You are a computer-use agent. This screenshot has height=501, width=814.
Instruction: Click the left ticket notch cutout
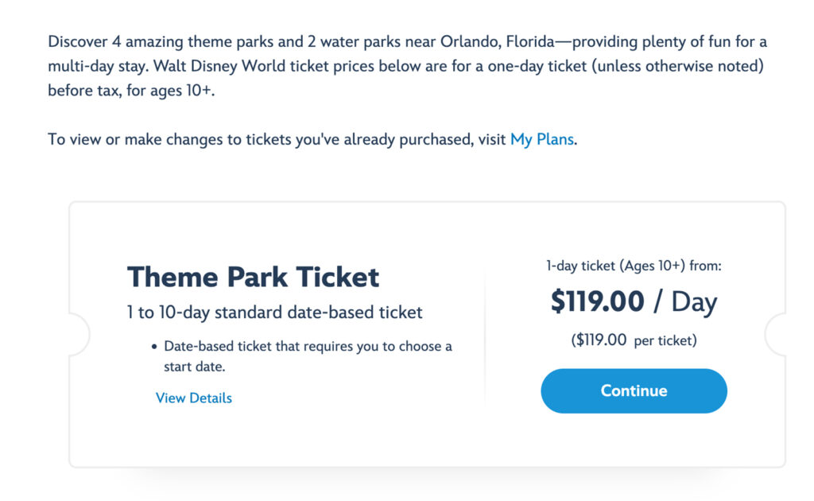79,334
